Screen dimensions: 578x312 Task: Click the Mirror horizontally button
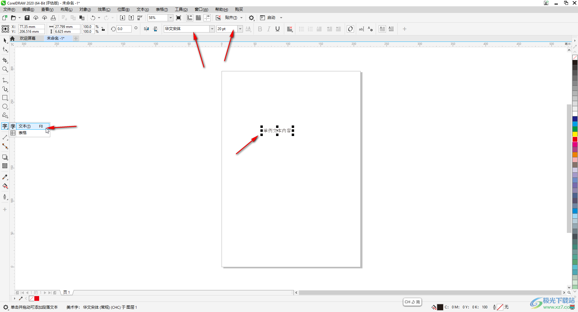pyautogui.click(x=146, y=29)
